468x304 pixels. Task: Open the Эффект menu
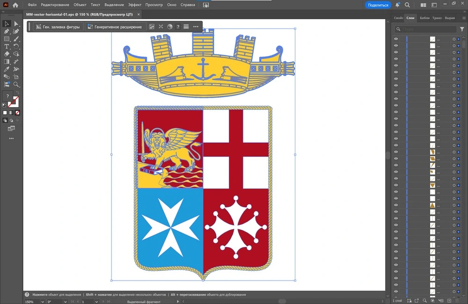[x=135, y=5]
